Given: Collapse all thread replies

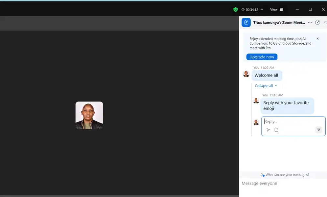Looking at the screenshot, I should coord(266,86).
